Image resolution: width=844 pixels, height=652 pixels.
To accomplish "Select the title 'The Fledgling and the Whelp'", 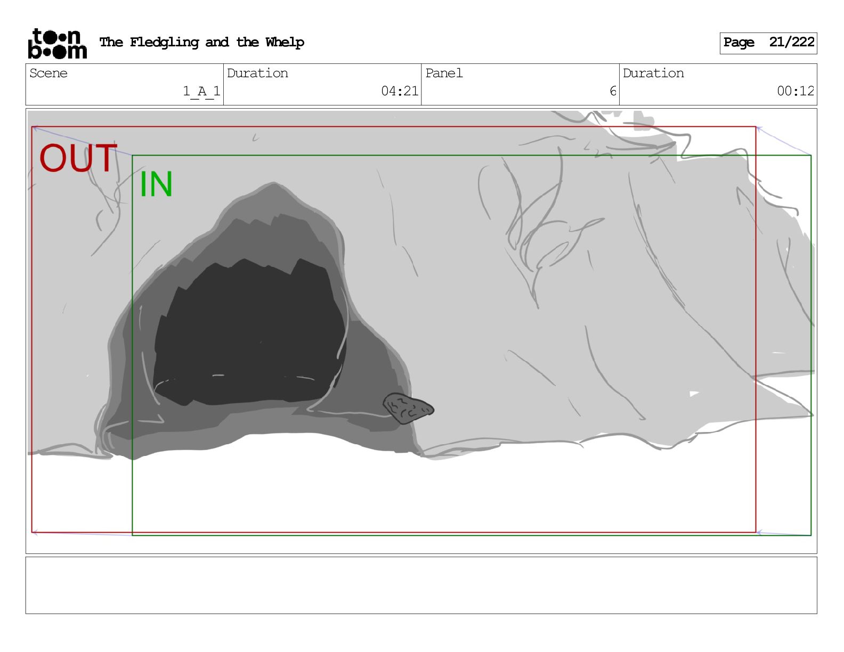I will tap(202, 42).
